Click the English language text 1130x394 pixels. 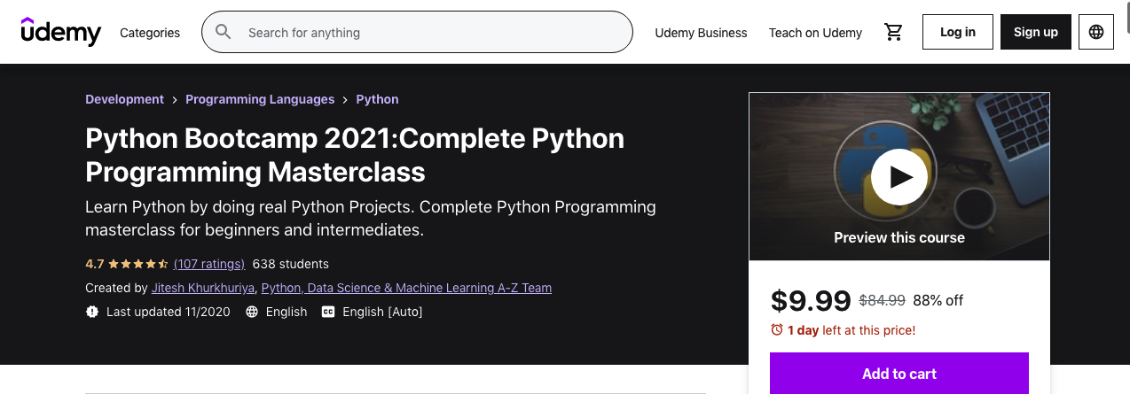pos(286,312)
